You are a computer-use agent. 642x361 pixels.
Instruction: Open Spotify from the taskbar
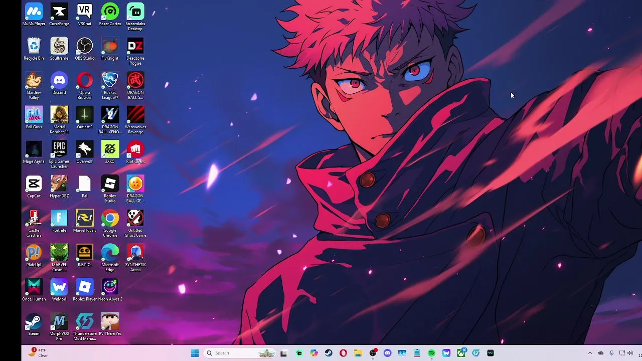(432, 353)
